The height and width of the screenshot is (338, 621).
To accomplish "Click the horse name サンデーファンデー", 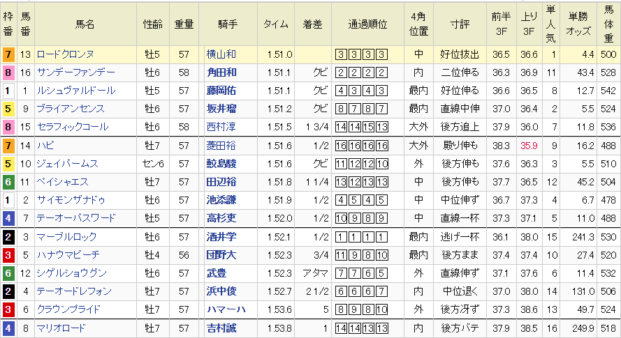I will 76,72.
